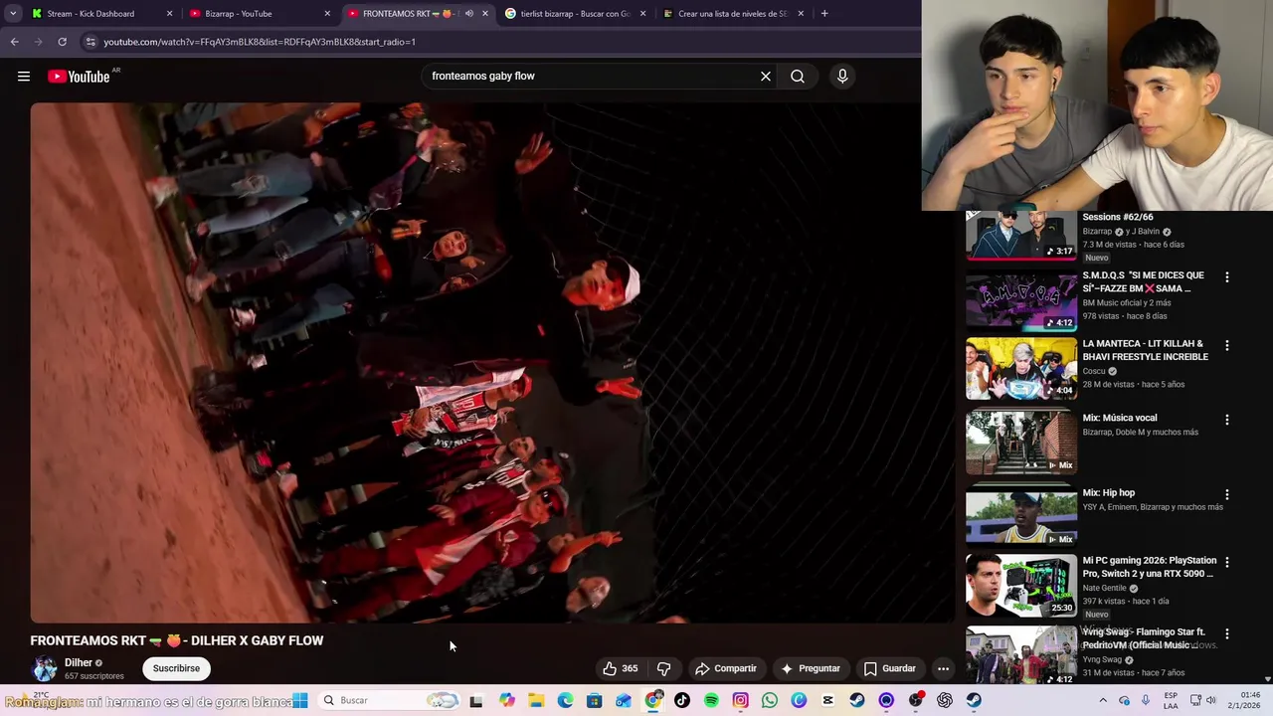Screen dimensions: 1273x716
Task: Open Chrome from the taskbar
Action: point(653,700)
